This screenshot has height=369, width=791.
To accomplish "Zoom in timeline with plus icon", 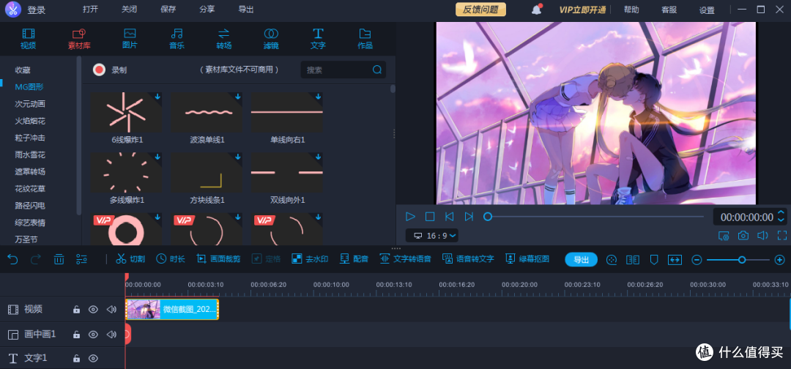I will pyautogui.click(x=779, y=260).
